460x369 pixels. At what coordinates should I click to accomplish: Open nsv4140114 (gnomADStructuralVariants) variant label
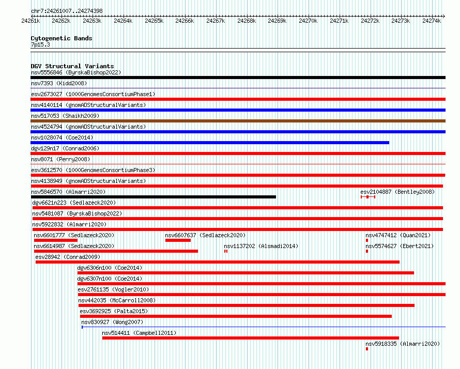click(88, 105)
